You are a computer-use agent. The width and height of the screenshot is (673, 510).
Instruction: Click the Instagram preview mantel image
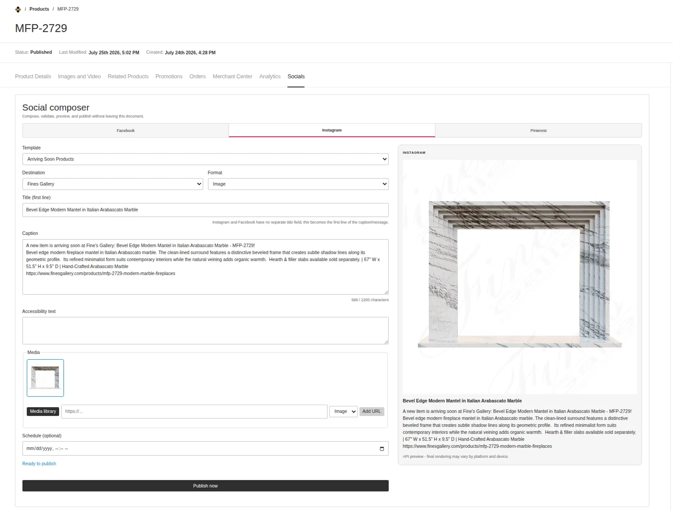pos(520,277)
